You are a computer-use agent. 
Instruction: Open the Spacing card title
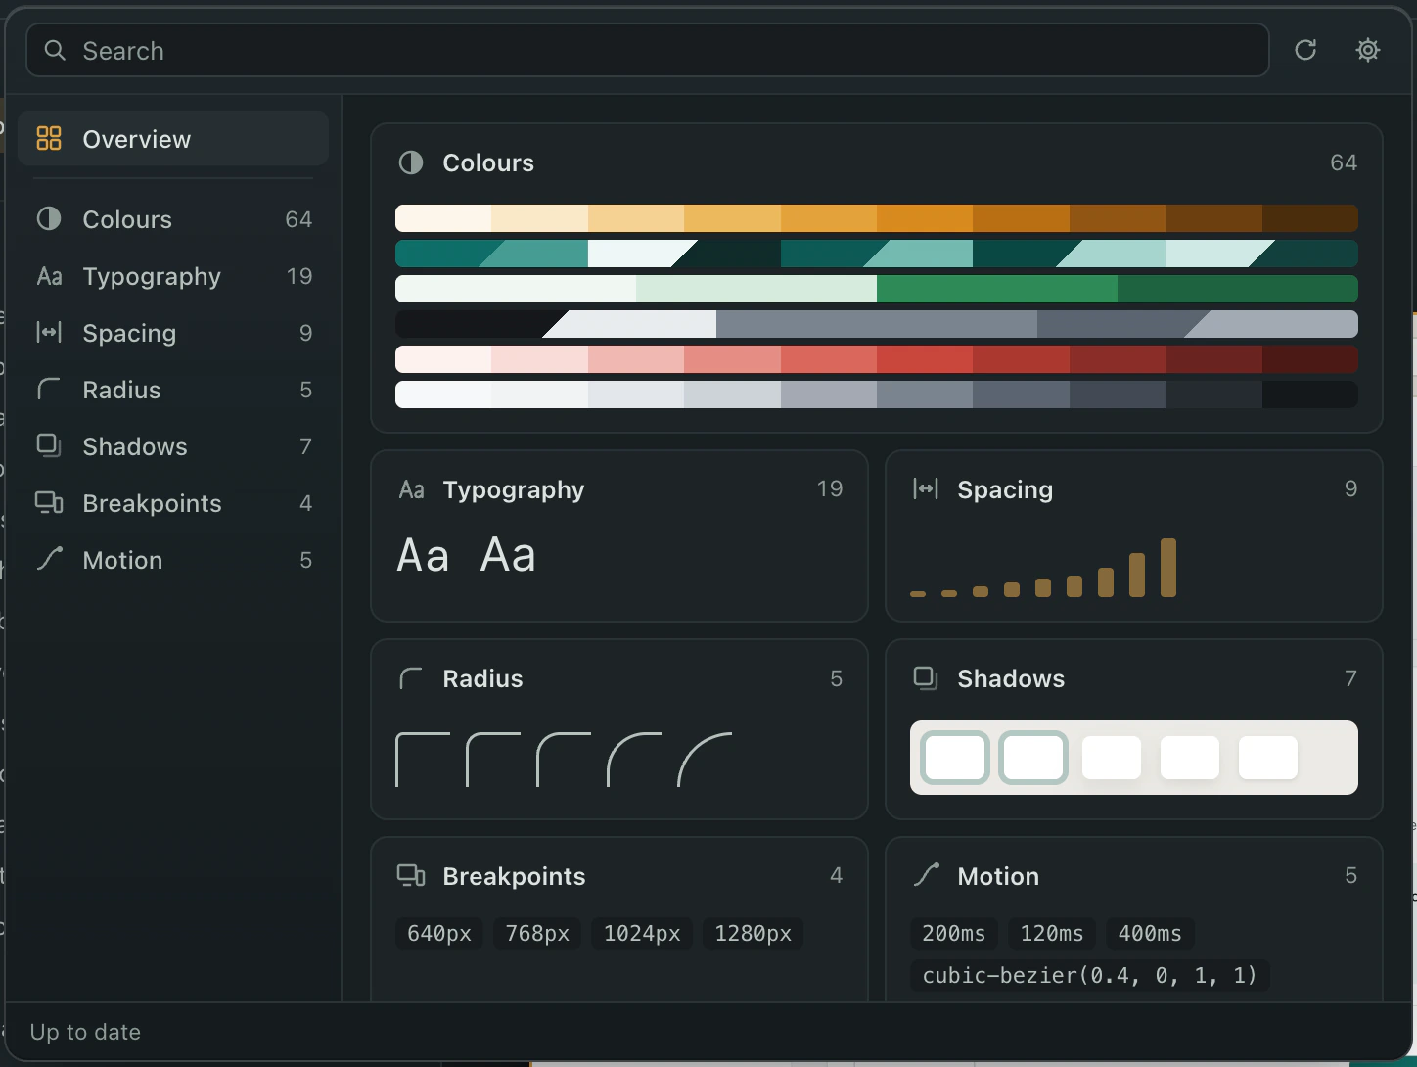point(1005,490)
